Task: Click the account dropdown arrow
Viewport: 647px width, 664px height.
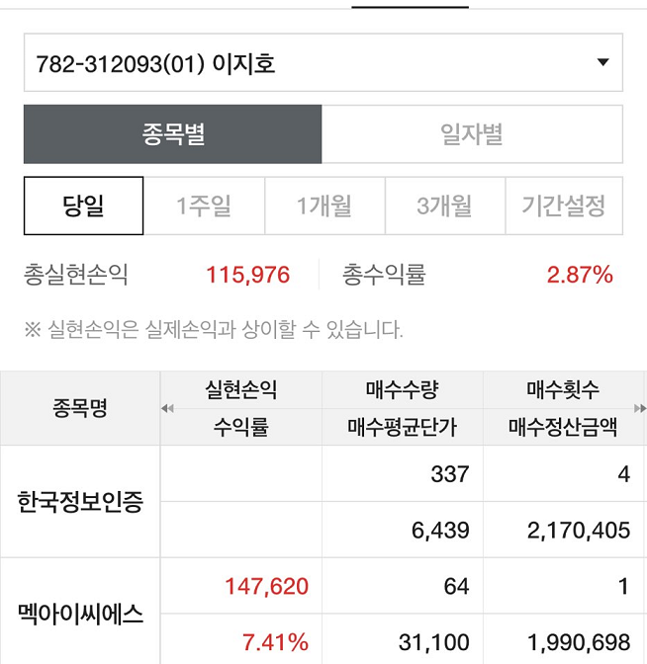Action: tap(602, 63)
